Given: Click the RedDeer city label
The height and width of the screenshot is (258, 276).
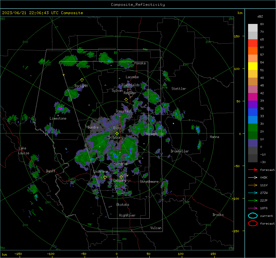Looking at the screenshot, I should click(x=130, y=93).
